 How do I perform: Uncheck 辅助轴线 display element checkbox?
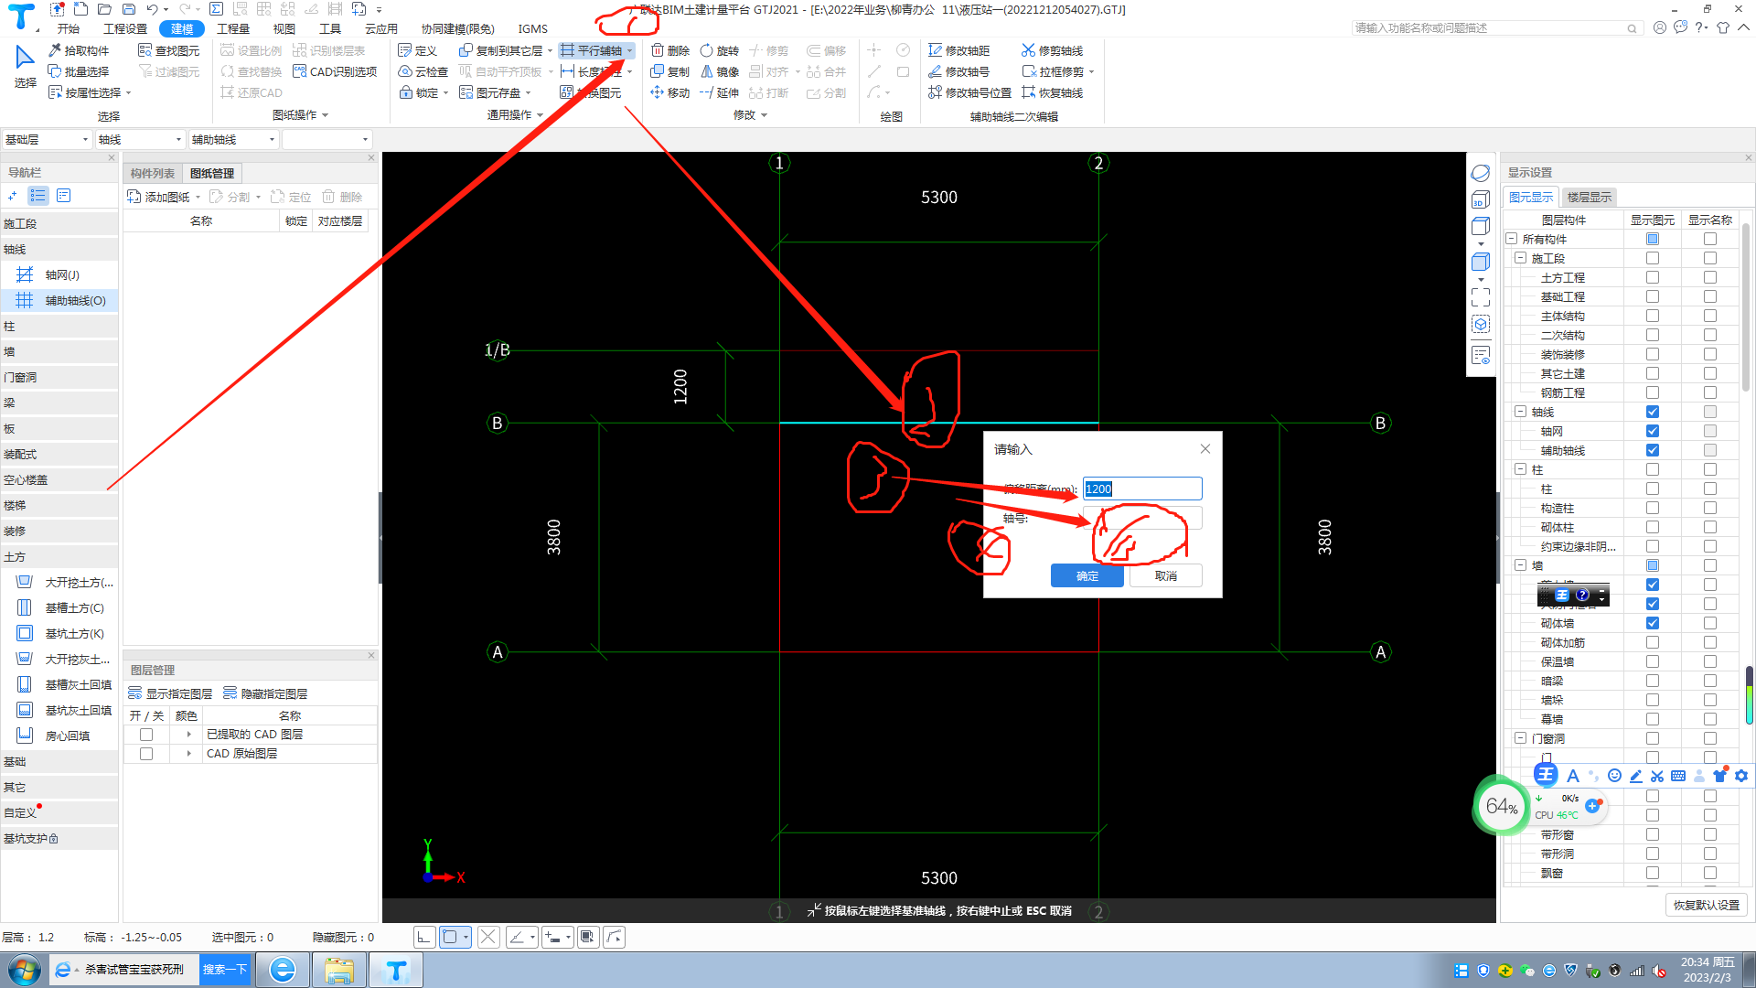point(1653,450)
